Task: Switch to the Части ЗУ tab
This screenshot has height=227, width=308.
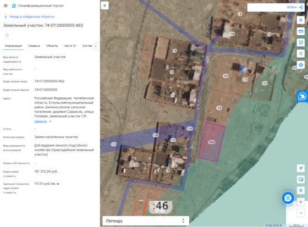Action: click(70, 46)
